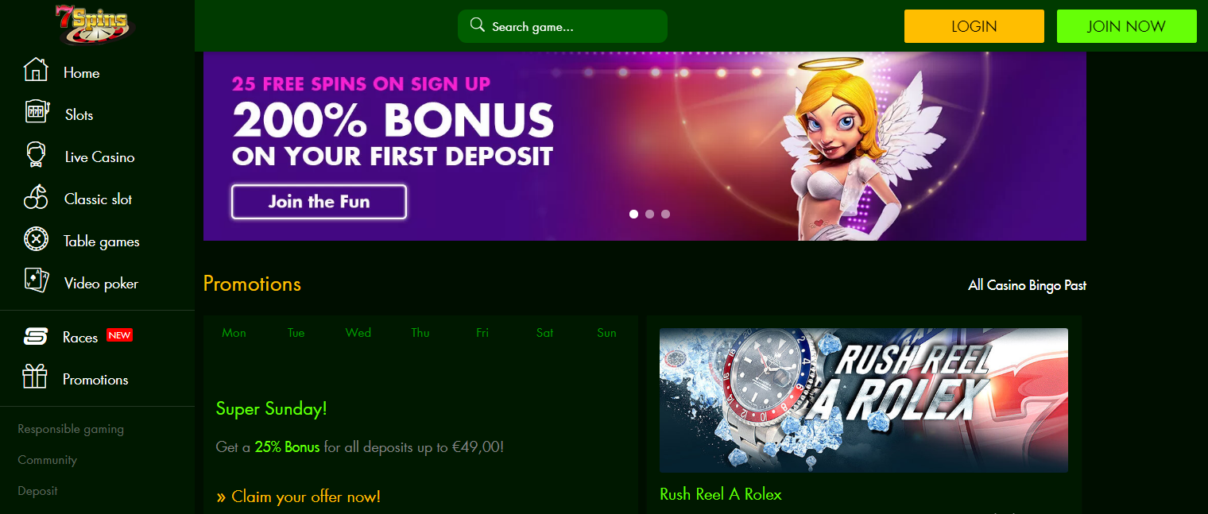Click the 7Spins logo
Screen dimensions: 1208x514
click(x=95, y=25)
